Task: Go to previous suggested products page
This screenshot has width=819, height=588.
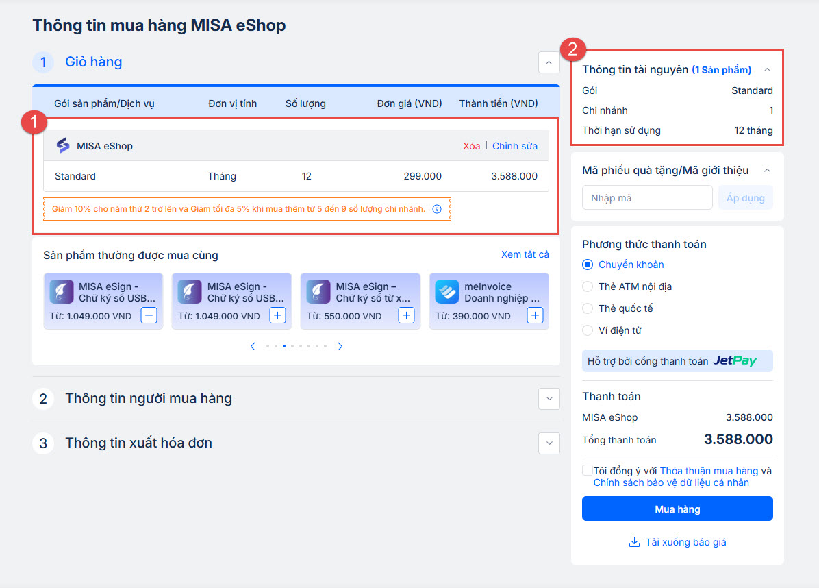Action: tap(253, 346)
